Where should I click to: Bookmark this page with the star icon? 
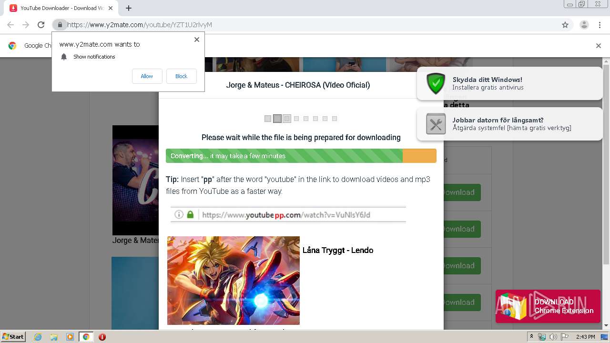pos(565,25)
